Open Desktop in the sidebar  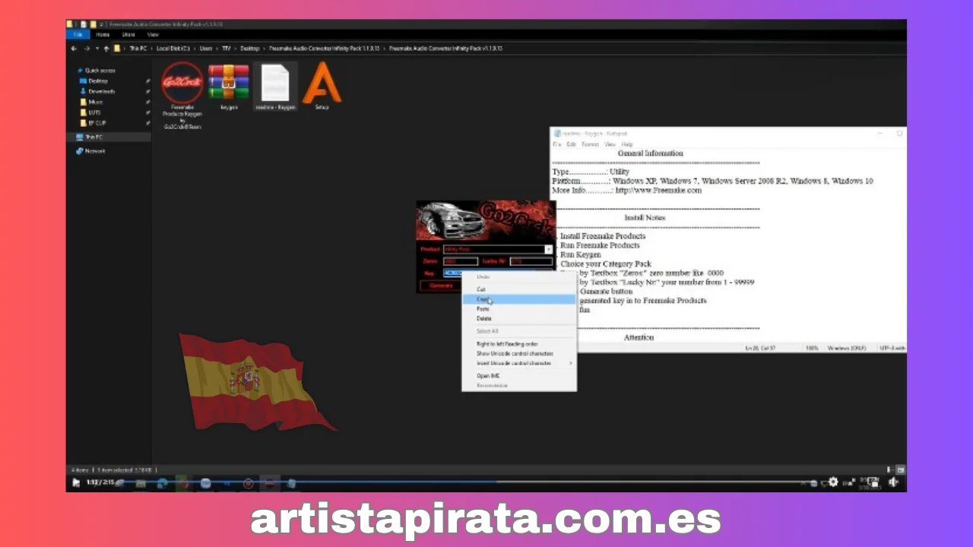[x=98, y=81]
